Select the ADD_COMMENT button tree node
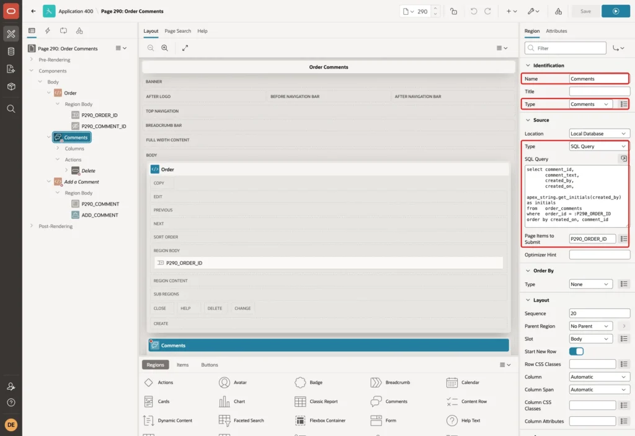 click(x=100, y=215)
